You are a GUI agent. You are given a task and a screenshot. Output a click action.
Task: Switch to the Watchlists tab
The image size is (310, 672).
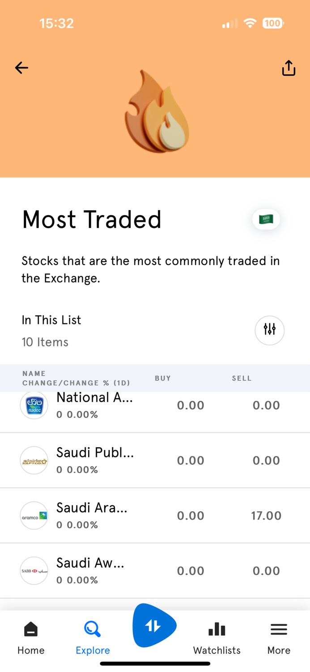(x=217, y=636)
